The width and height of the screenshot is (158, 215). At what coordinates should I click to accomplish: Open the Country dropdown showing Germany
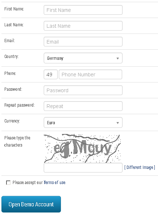click(x=83, y=58)
